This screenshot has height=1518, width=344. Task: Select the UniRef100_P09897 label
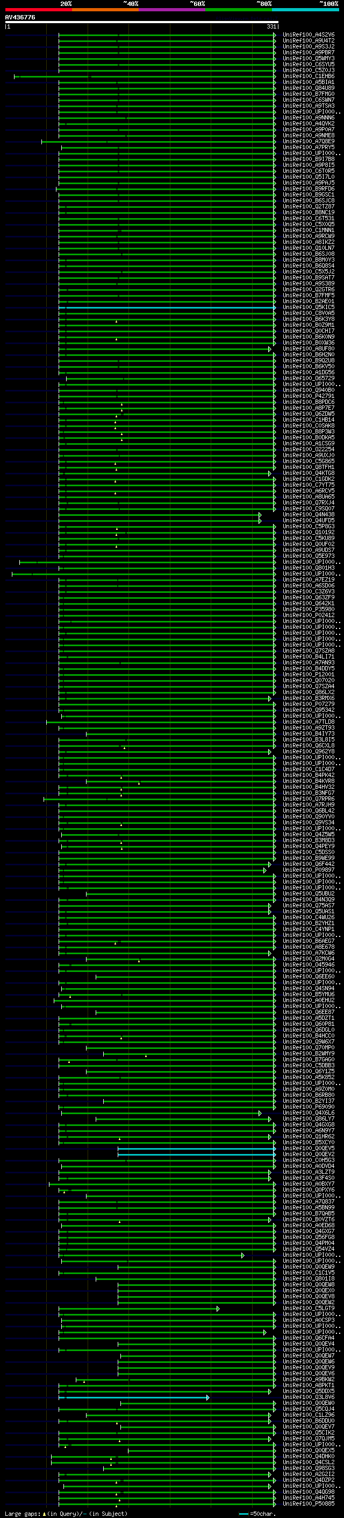click(308, 870)
